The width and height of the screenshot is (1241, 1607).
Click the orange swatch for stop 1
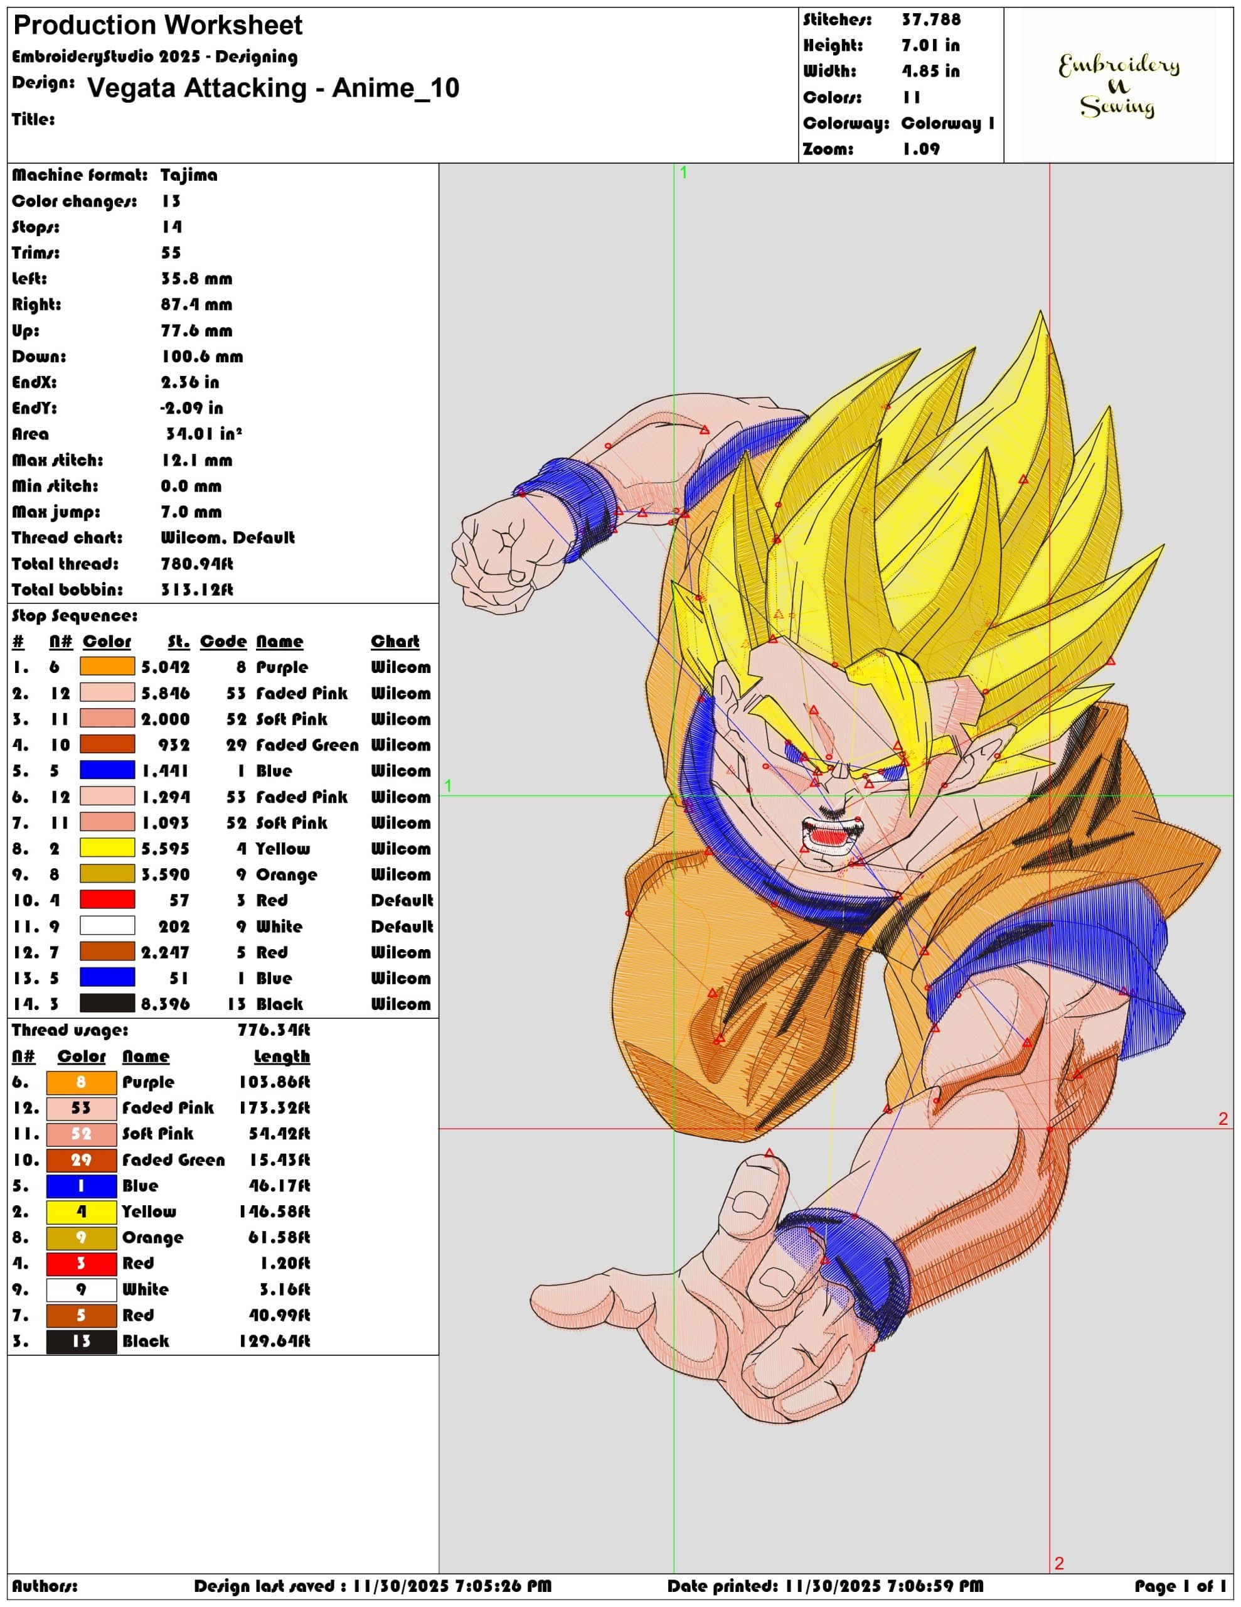tap(107, 667)
